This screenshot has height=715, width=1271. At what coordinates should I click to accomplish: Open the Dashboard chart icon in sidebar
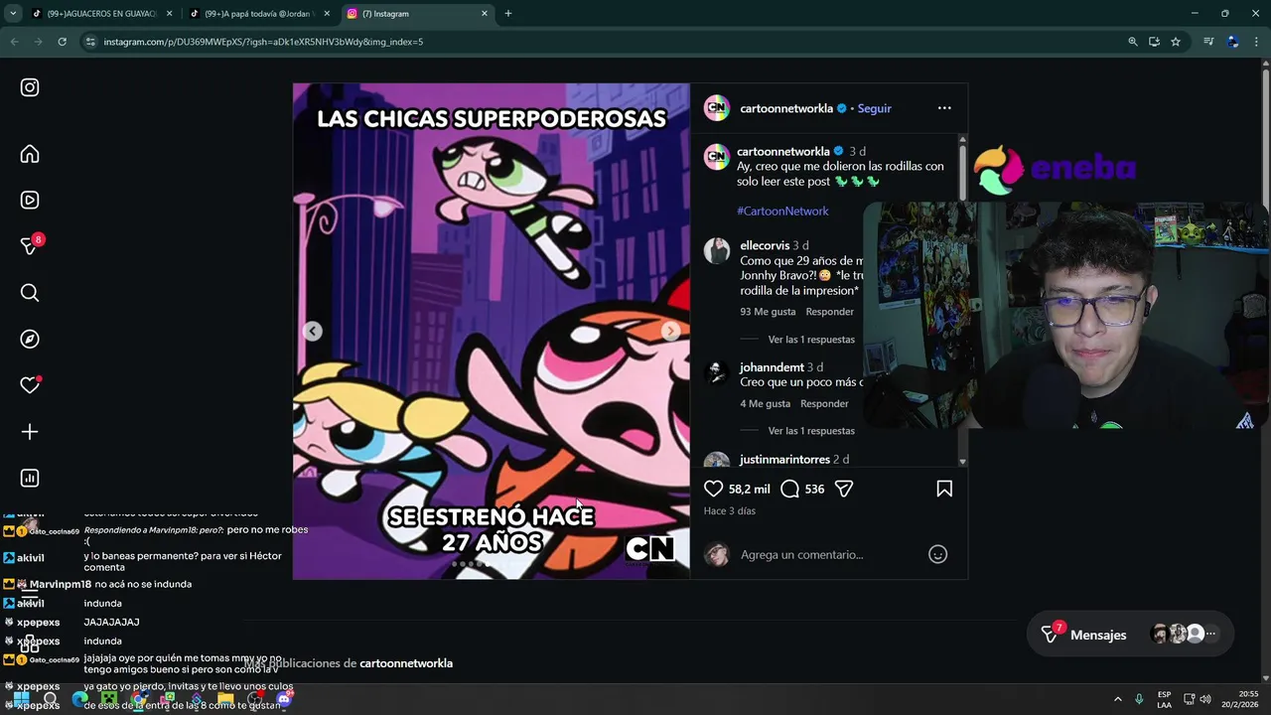[x=30, y=478]
